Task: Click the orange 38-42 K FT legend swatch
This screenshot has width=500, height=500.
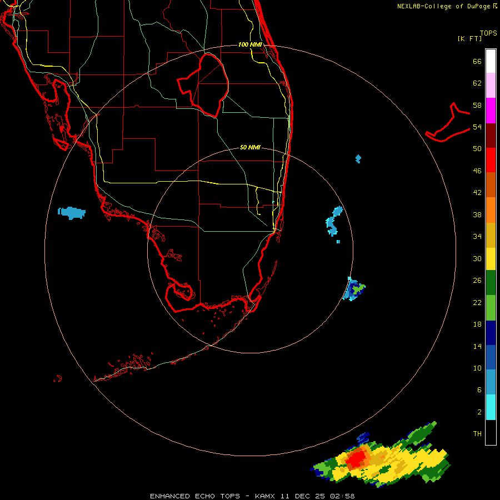Action: tap(491, 210)
